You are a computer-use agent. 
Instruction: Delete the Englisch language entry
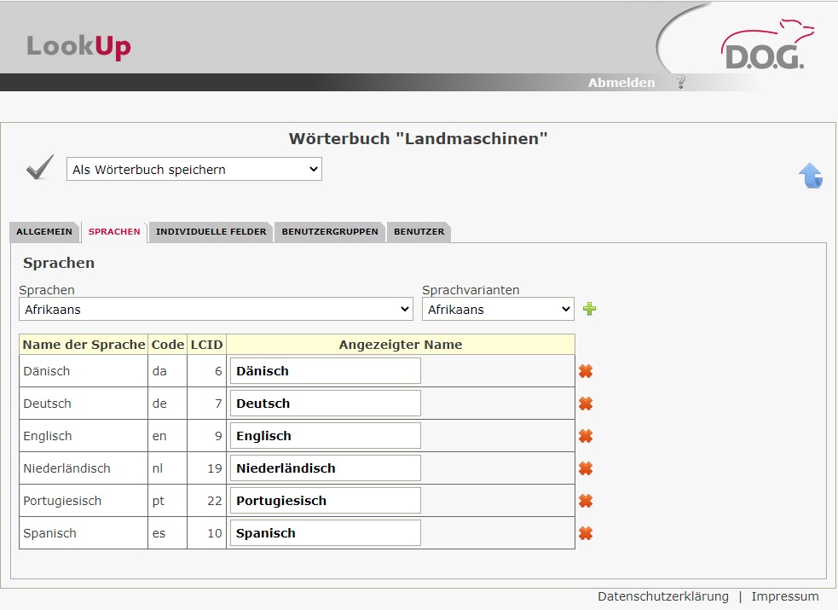[586, 436]
